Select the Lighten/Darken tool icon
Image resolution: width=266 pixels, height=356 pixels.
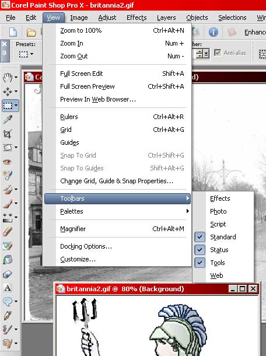click(8, 218)
